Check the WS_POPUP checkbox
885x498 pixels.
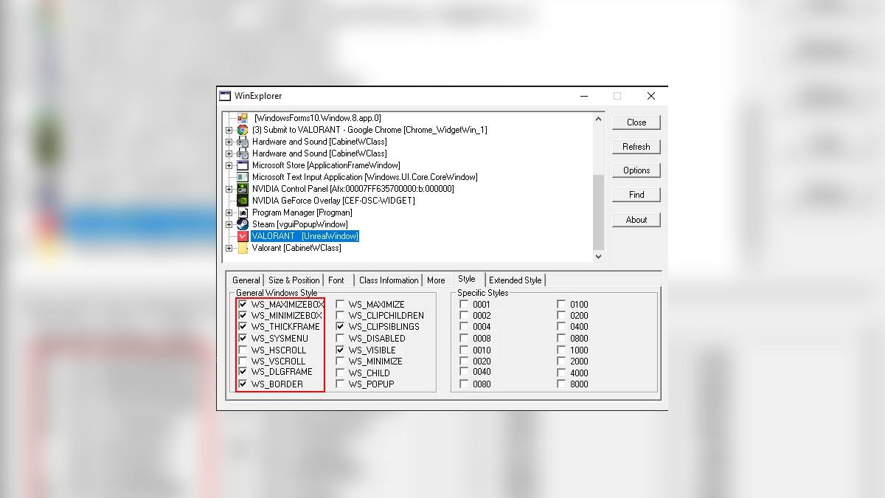pyautogui.click(x=340, y=384)
